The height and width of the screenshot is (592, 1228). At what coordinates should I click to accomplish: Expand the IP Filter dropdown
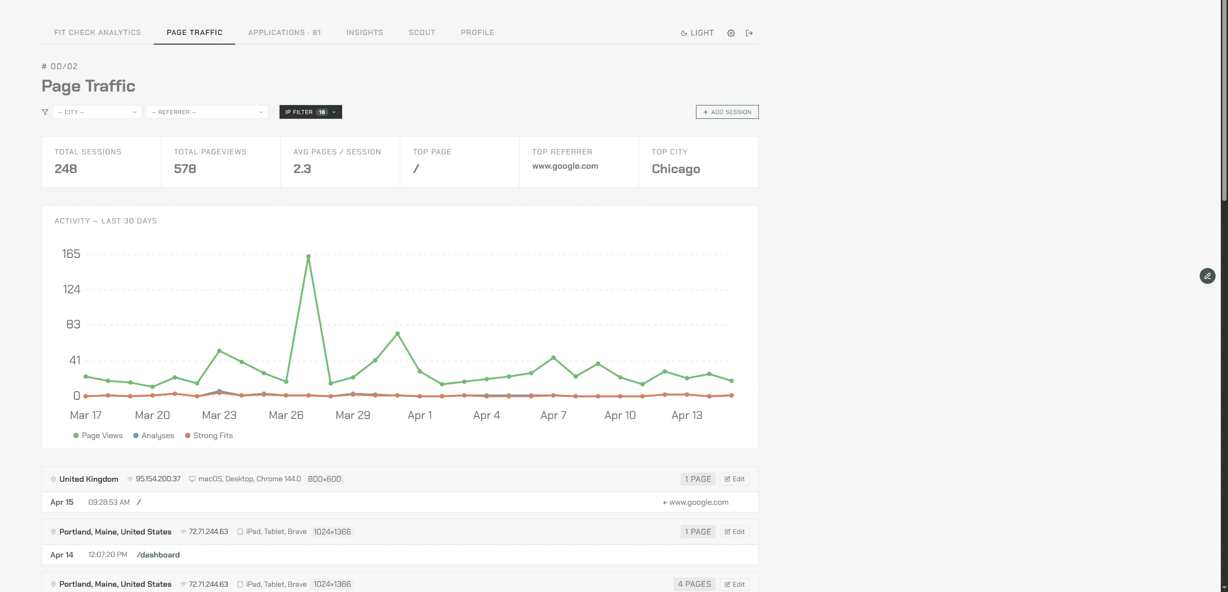coord(311,112)
